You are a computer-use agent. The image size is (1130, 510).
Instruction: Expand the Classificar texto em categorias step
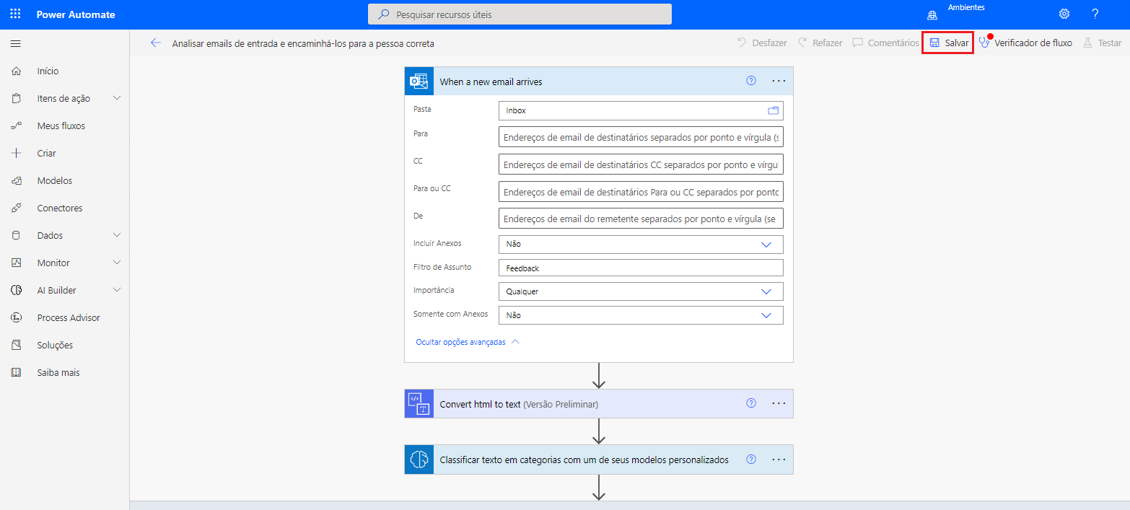tap(599, 460)
